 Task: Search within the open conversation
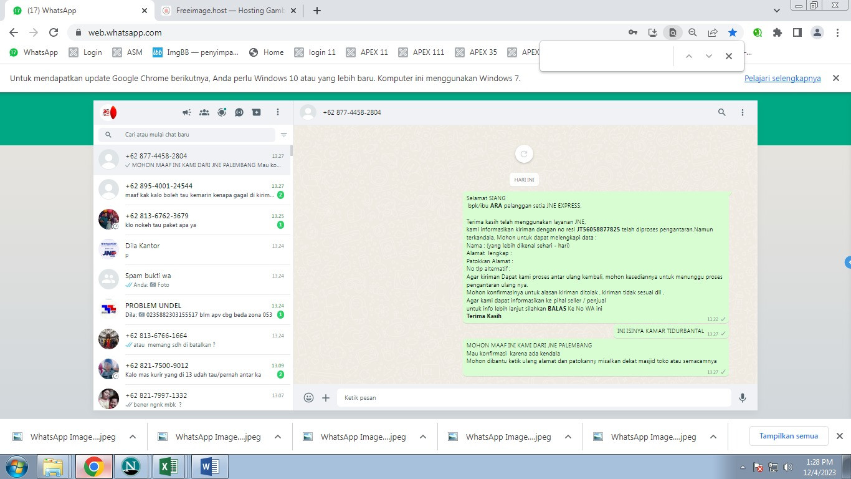(722, 112)
